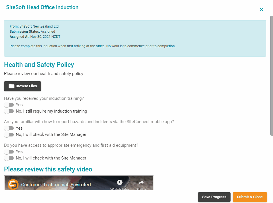Screen dimensions: 273x203
Task: Toggle Yes for reporting hazards via SiteConnect app
Action: coord(9,128)
